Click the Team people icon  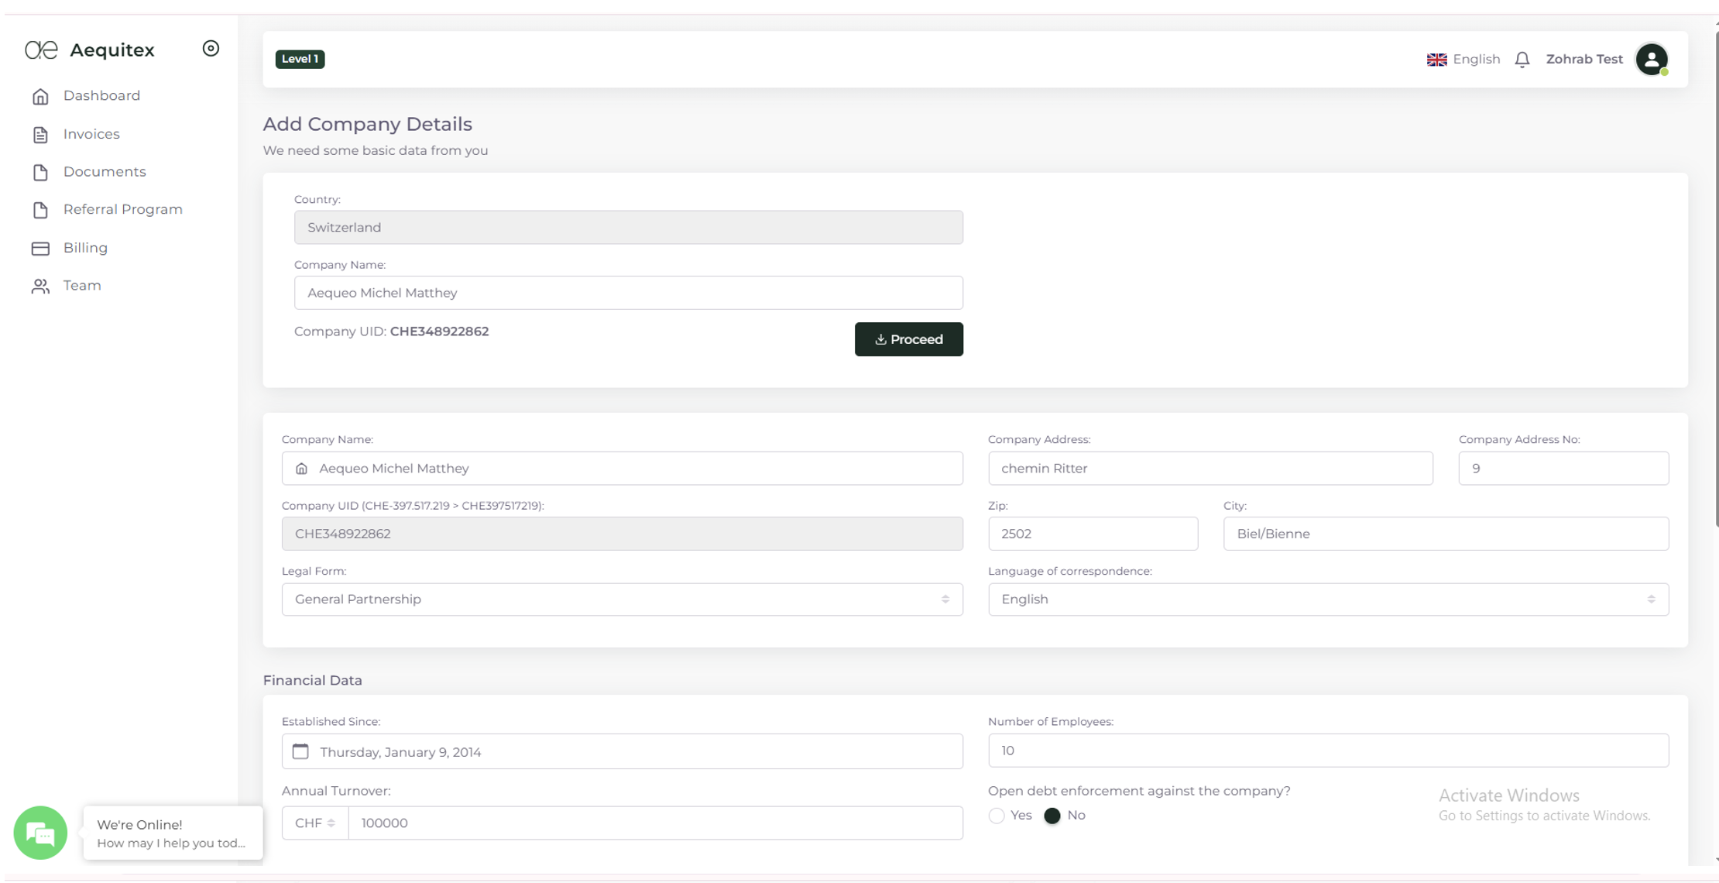pos(40,286)
